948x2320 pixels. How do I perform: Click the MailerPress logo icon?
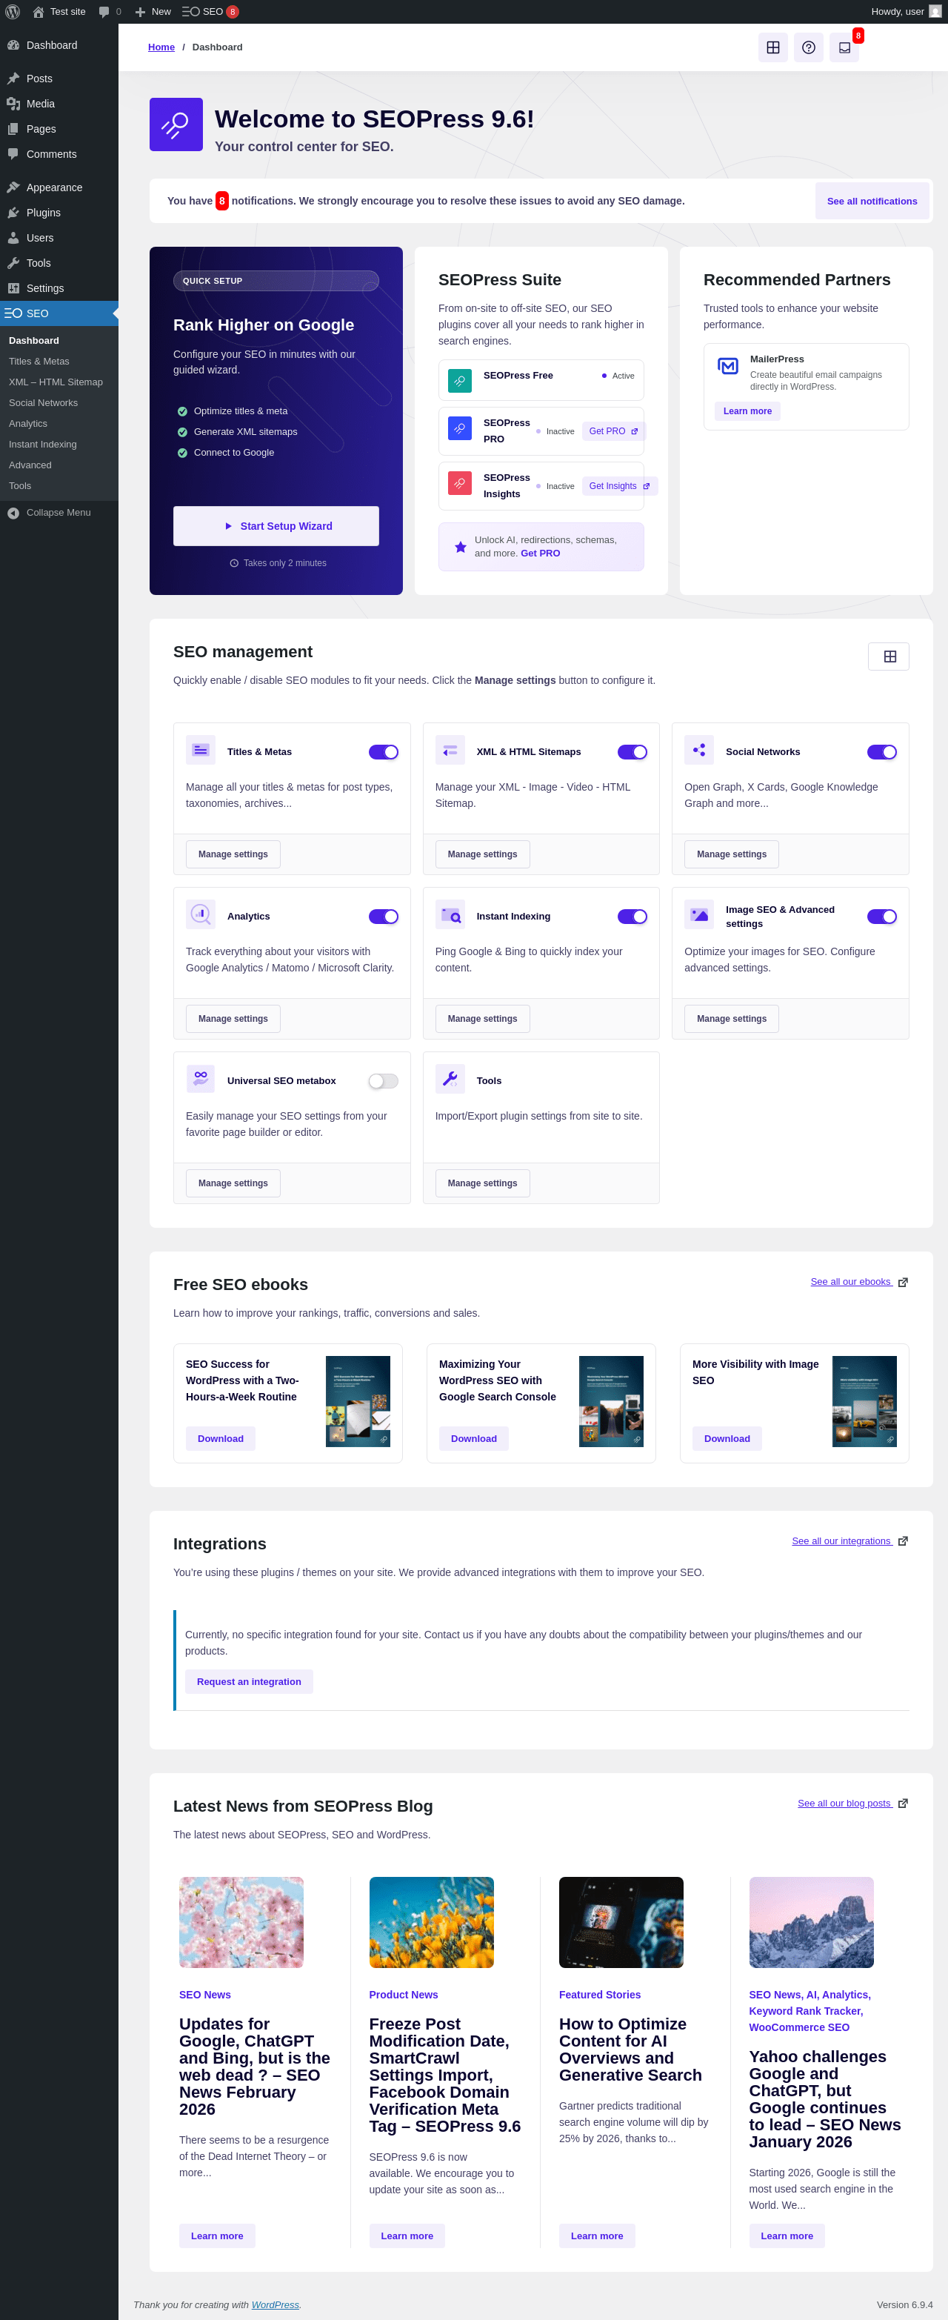727,365
